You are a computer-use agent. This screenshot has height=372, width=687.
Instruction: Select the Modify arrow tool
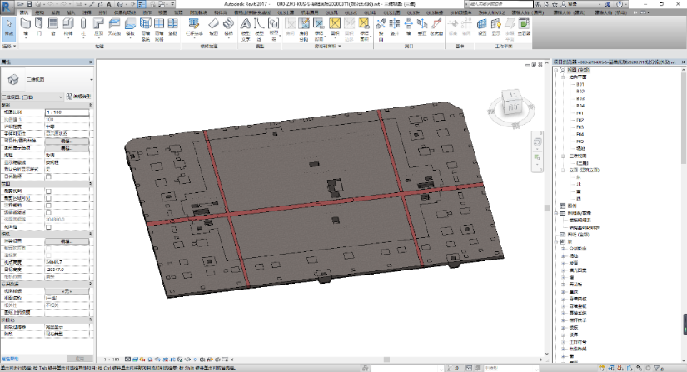(9, 28)
